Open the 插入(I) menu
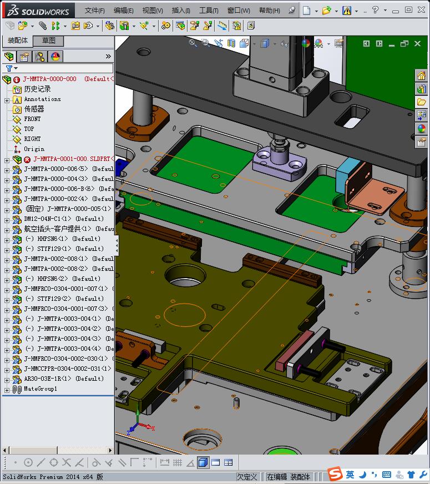Viewport: 430px width, 484px height. 181,11
